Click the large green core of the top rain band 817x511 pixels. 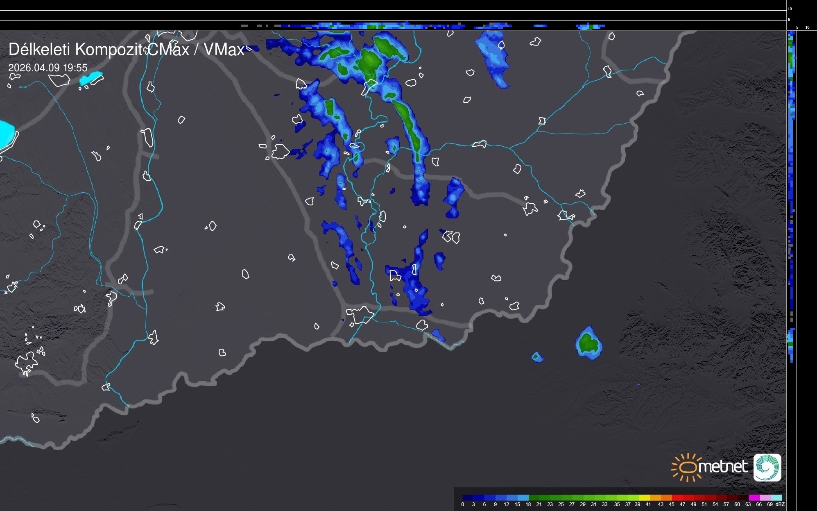(369, 61)
